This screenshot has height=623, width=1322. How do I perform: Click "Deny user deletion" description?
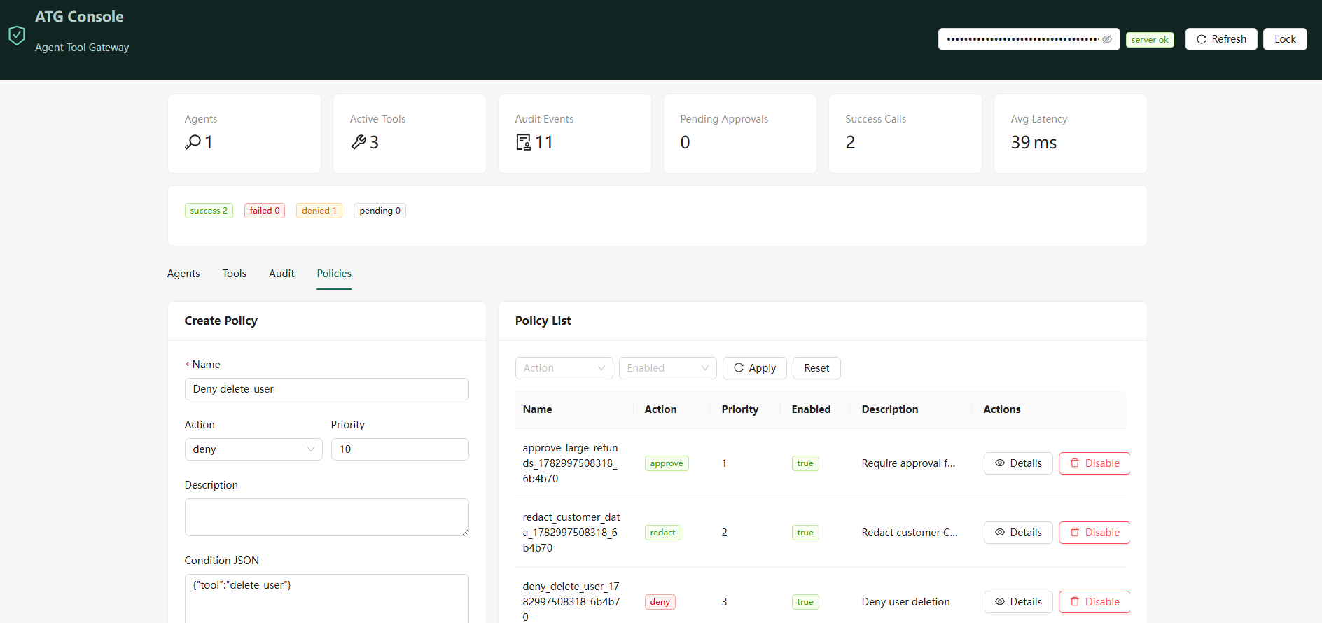click(x=905, y=602)
